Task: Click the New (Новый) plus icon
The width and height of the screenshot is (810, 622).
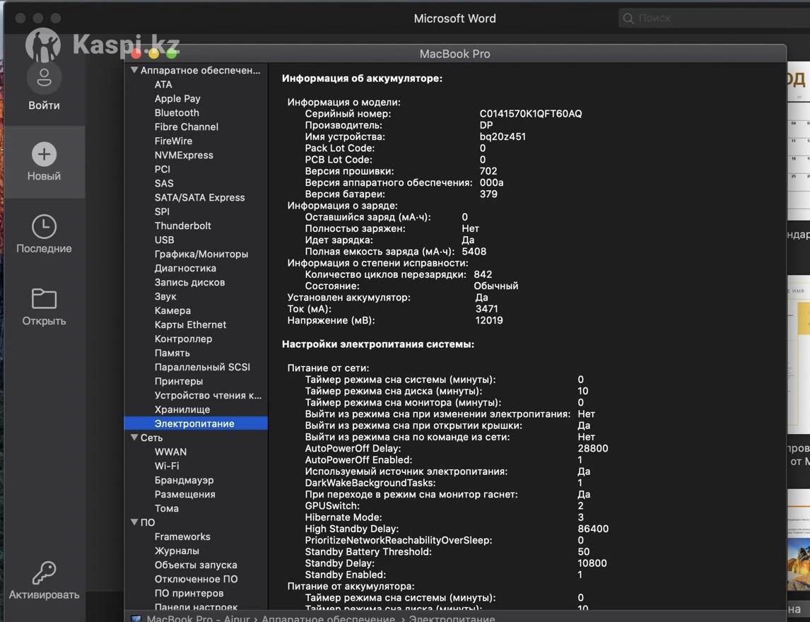Action: coord(44,154)
